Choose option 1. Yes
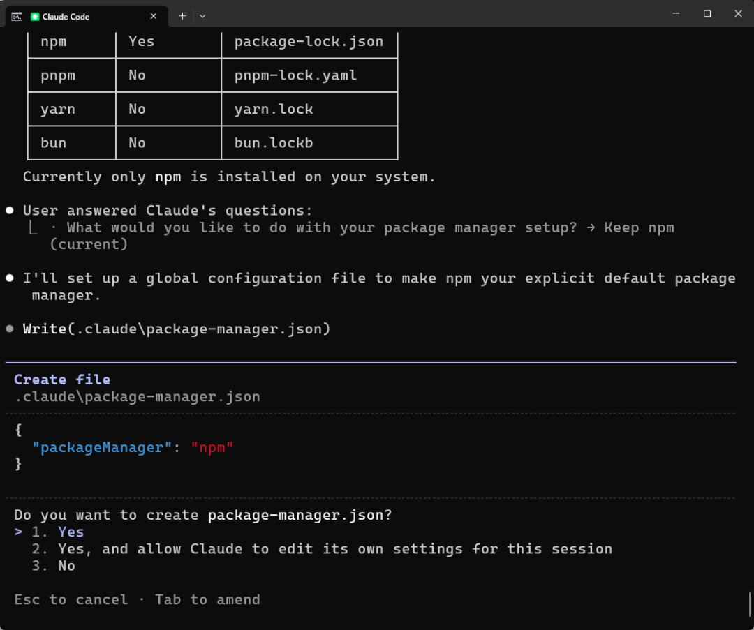Viewport: 754px width, 630px height. (x=71, y=532)
